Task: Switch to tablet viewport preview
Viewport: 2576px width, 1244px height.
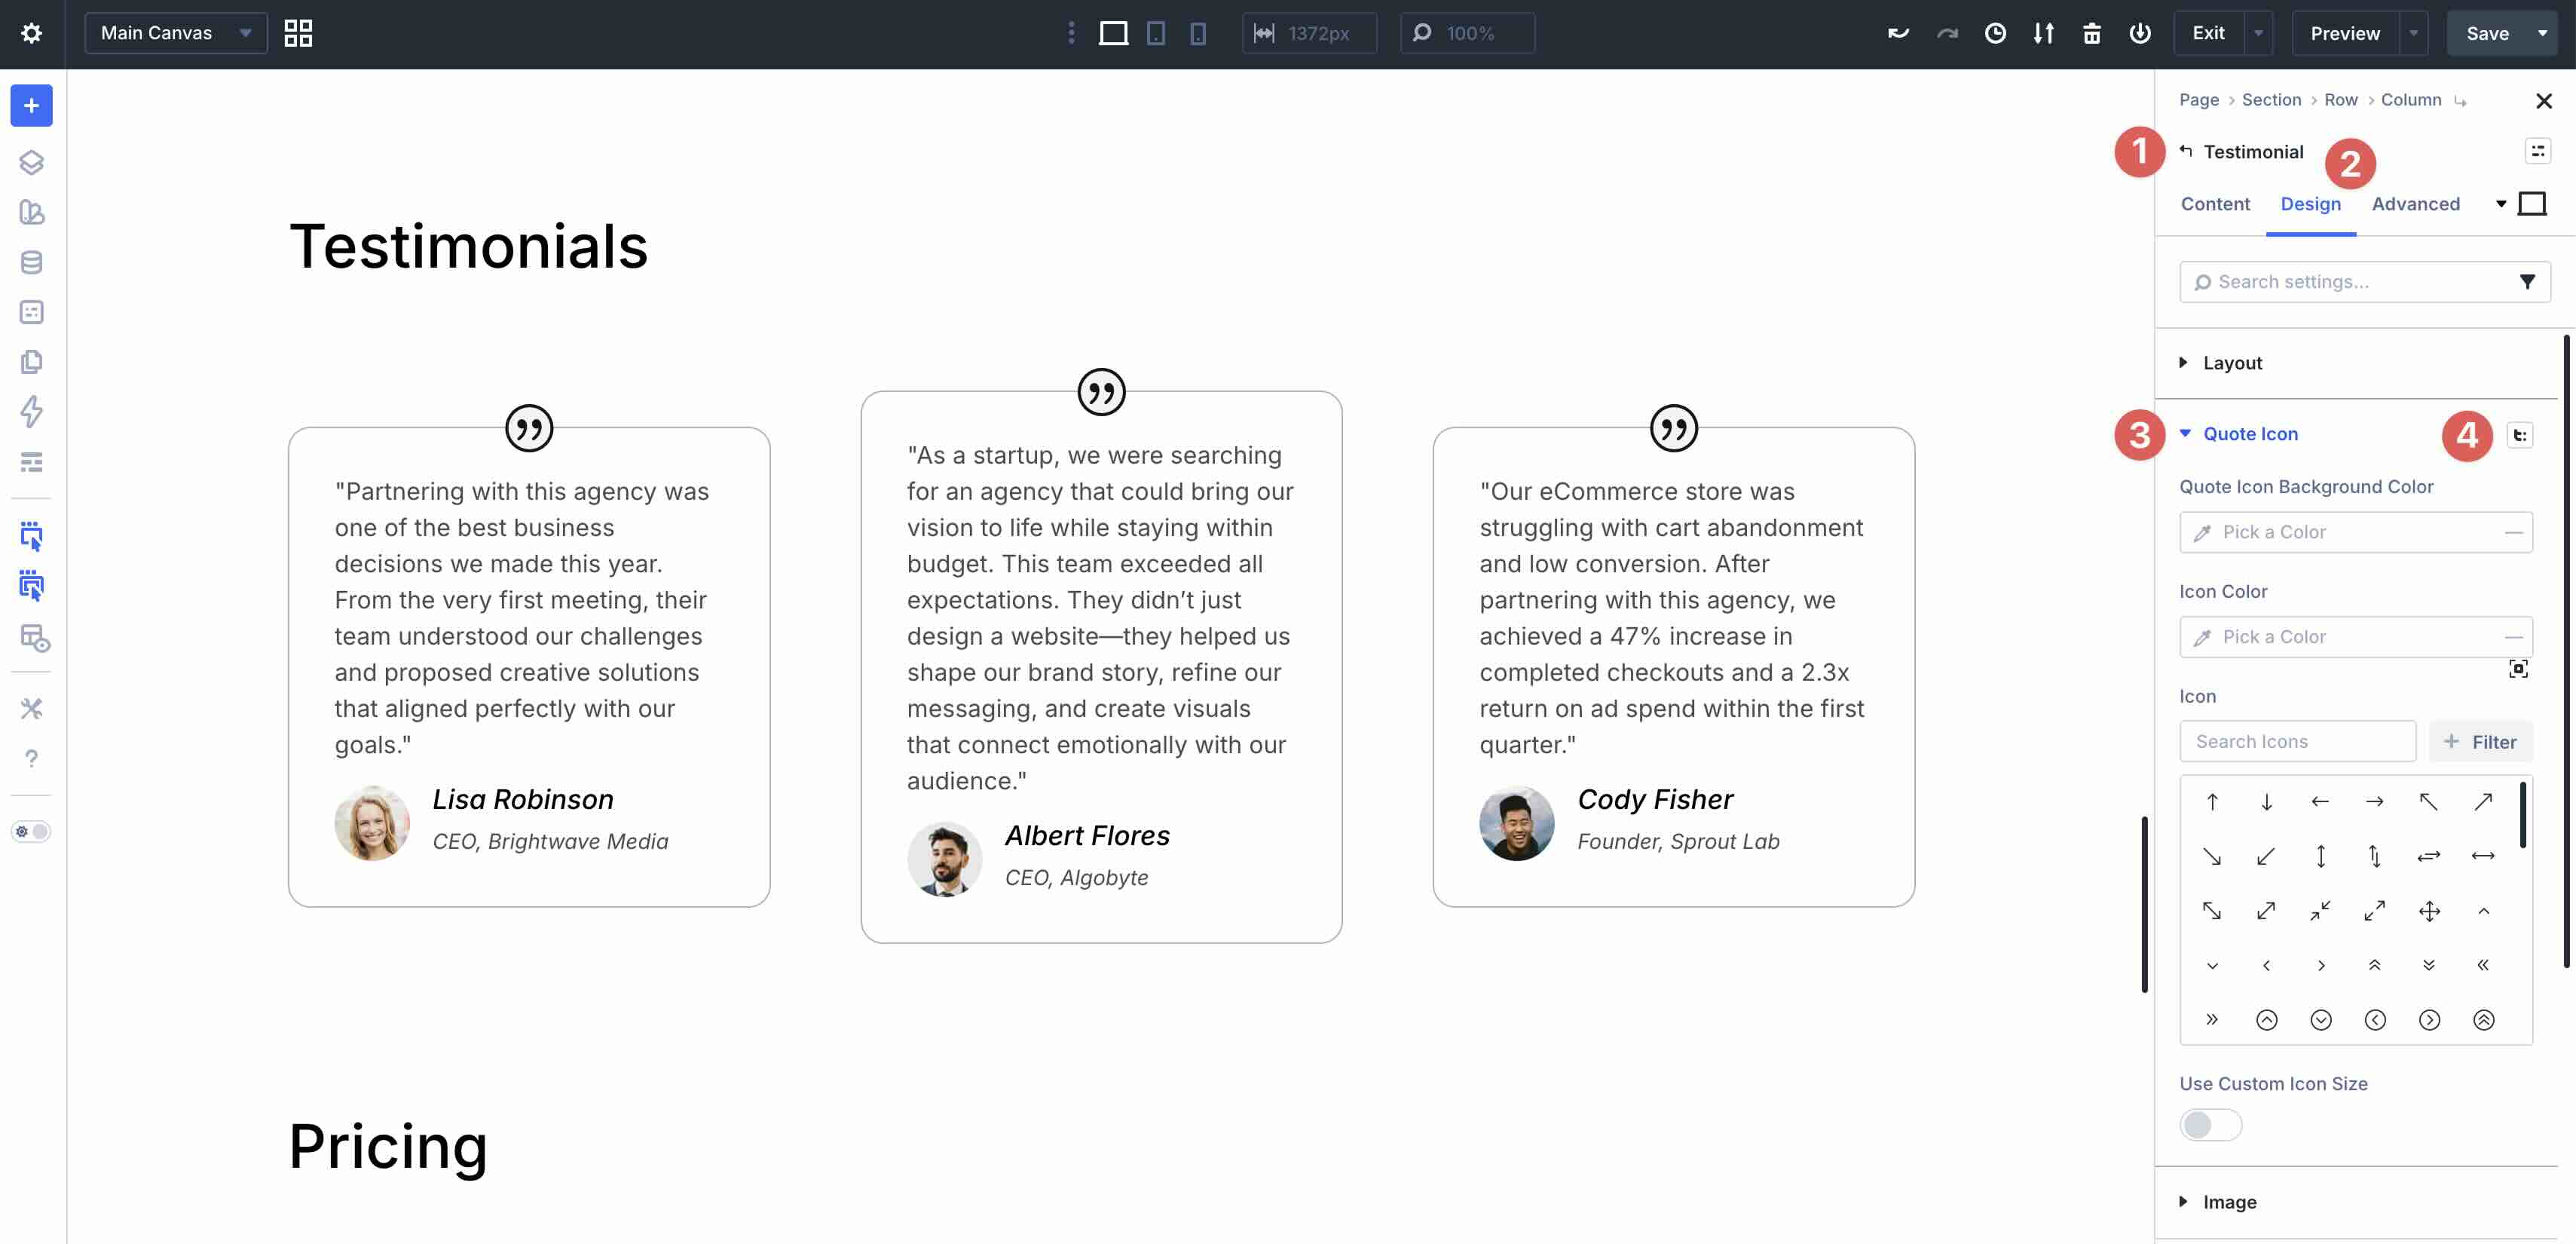Action: [1157, 33]
